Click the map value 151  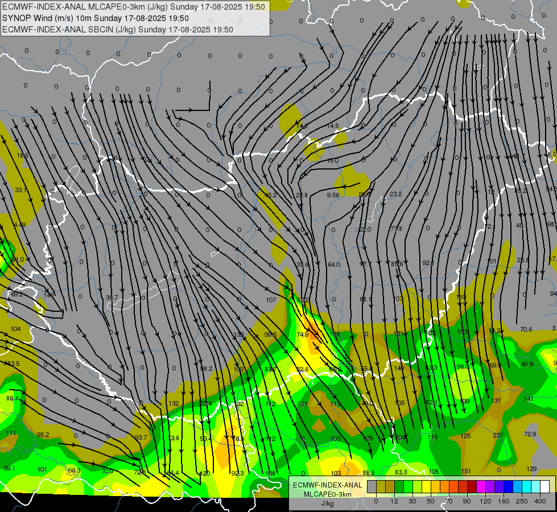coord(466,471)
